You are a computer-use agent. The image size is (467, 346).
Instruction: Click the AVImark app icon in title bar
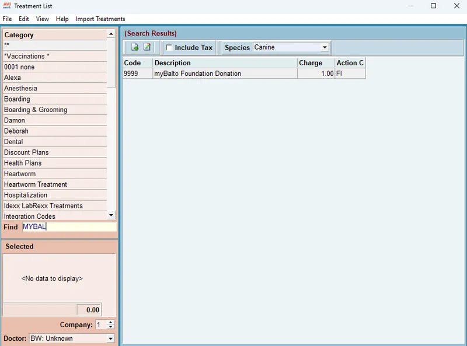click(7, 6)
